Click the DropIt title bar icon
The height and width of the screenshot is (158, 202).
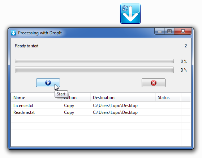[x=13, y=33]
